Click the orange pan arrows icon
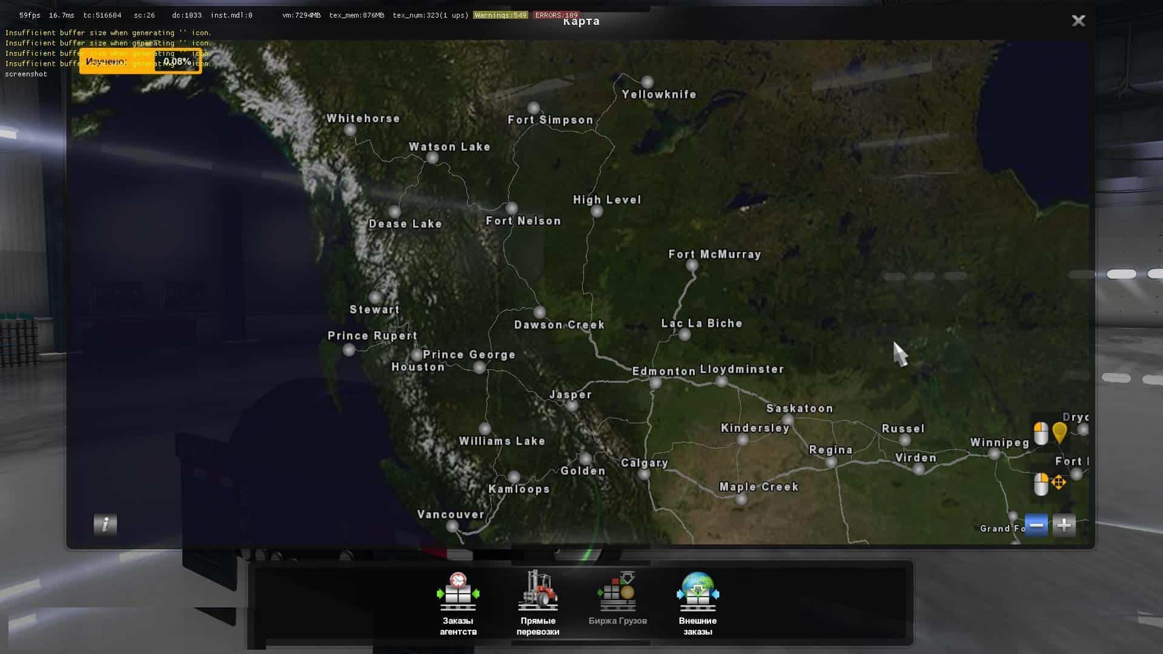 coord(1059,483)
